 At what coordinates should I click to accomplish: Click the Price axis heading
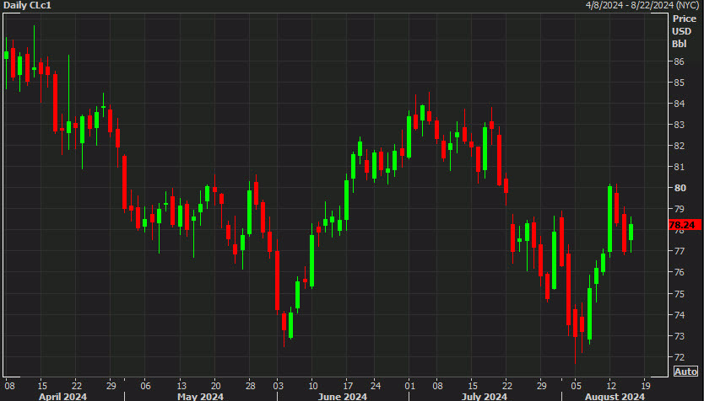[685, 19]
